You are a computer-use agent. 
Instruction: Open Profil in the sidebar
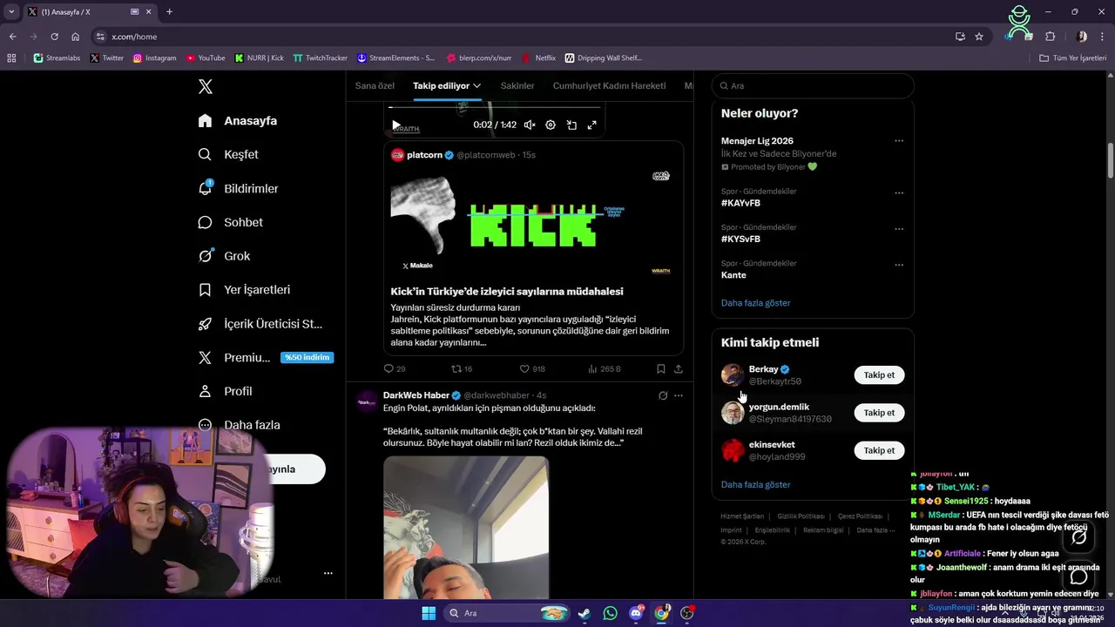coord(225,391)
